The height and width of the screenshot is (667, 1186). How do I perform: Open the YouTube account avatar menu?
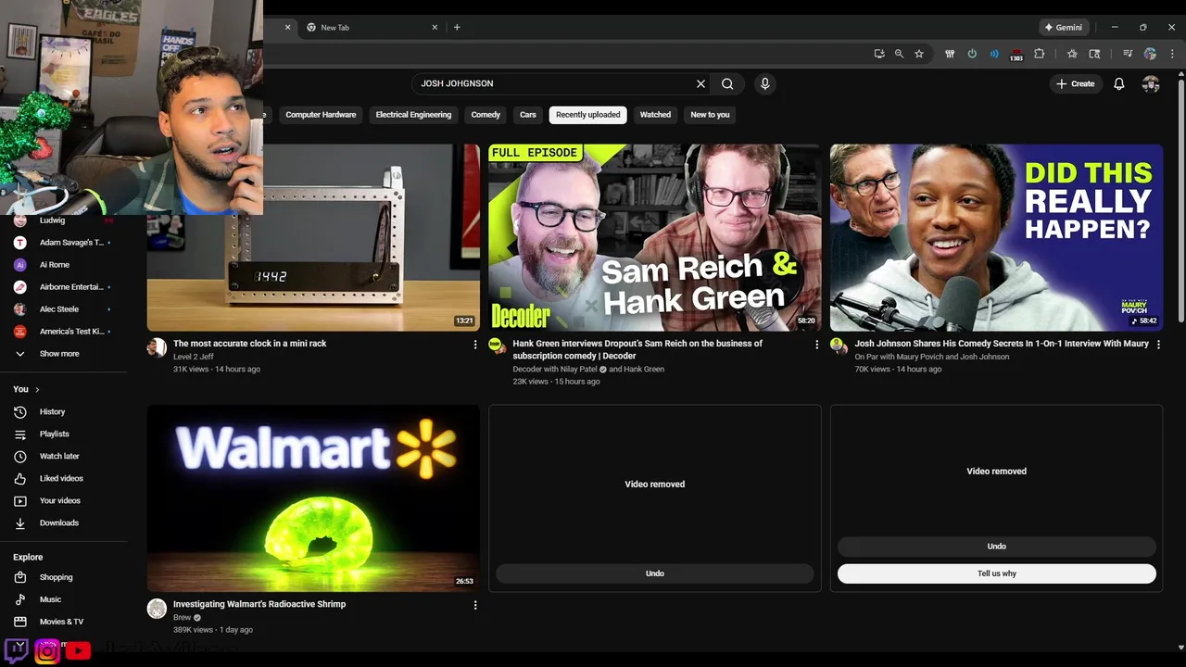[x=1151, y=83]
